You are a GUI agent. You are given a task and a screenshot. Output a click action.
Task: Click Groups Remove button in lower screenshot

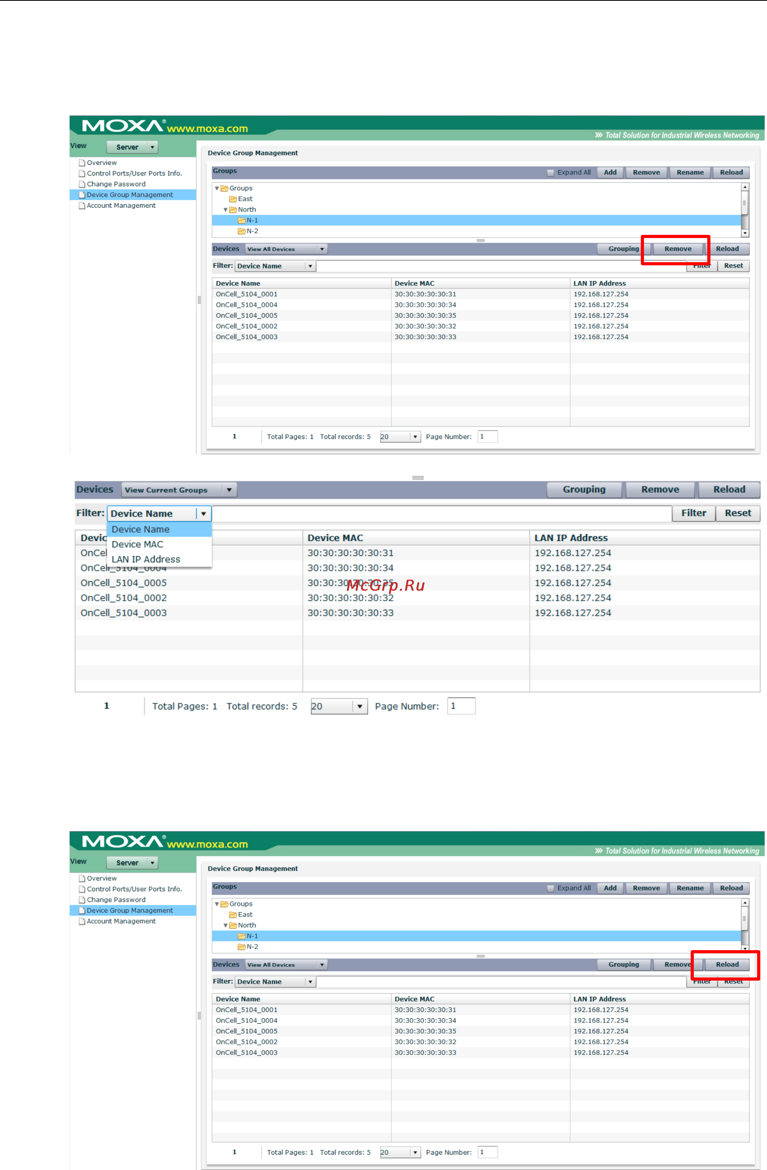point(646,888)
